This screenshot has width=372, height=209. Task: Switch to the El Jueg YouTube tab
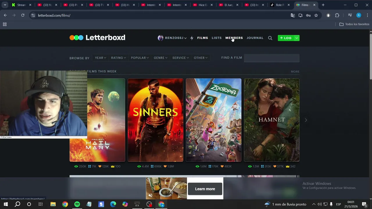tap(229, 5)
